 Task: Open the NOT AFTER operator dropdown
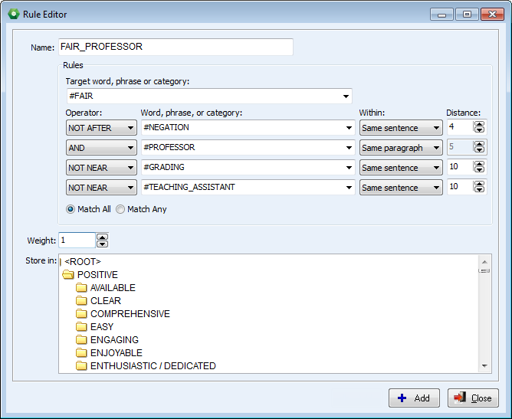[x=101, y=128]
